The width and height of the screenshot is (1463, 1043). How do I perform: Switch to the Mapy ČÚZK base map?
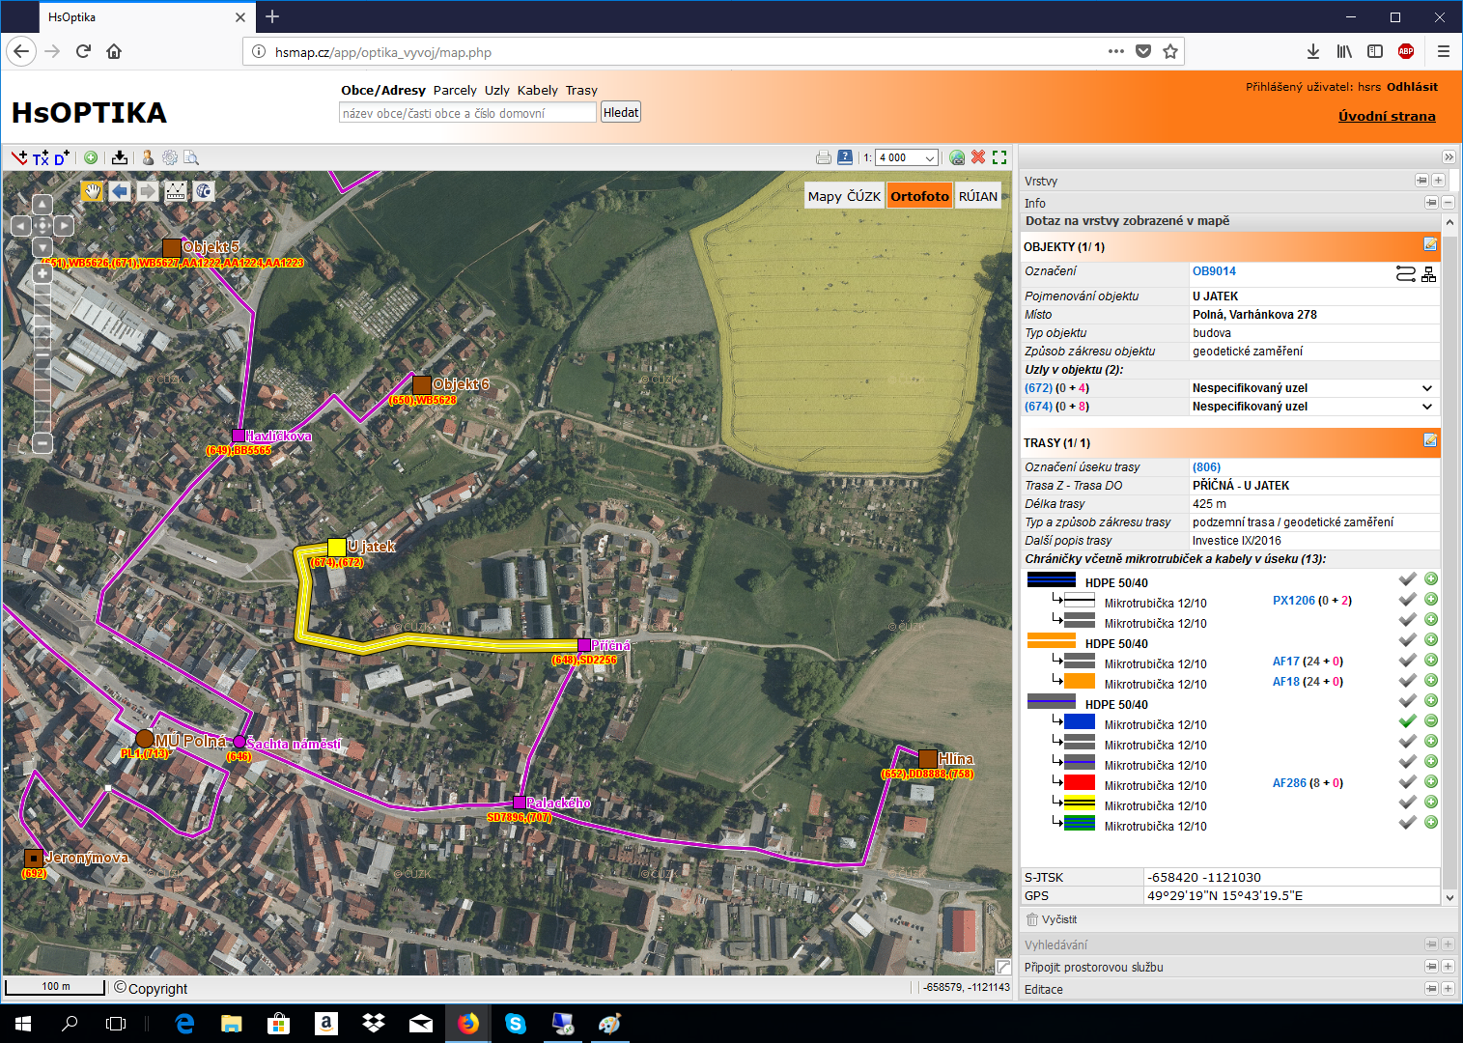[x=844, y=196]
